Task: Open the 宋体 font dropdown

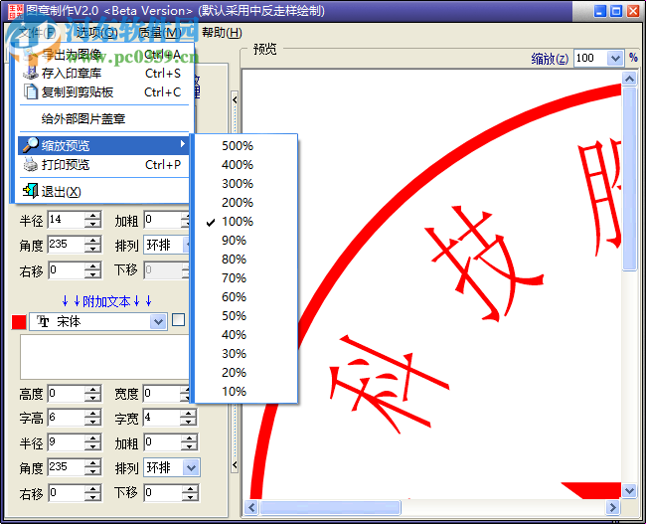Action: tap(158, 321)
